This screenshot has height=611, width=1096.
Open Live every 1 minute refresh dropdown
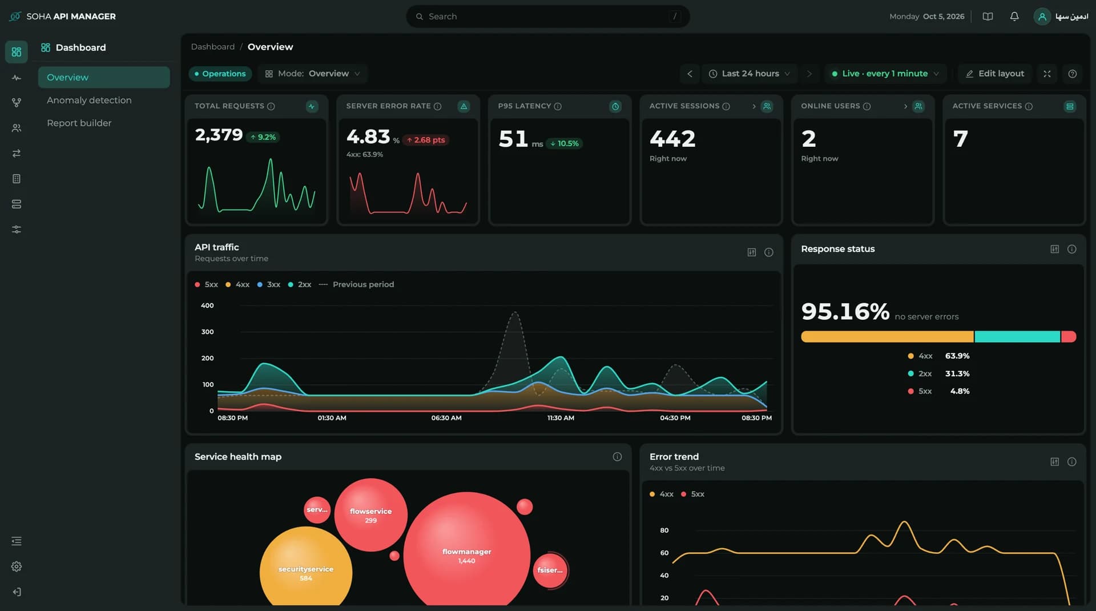click(885, 74)
